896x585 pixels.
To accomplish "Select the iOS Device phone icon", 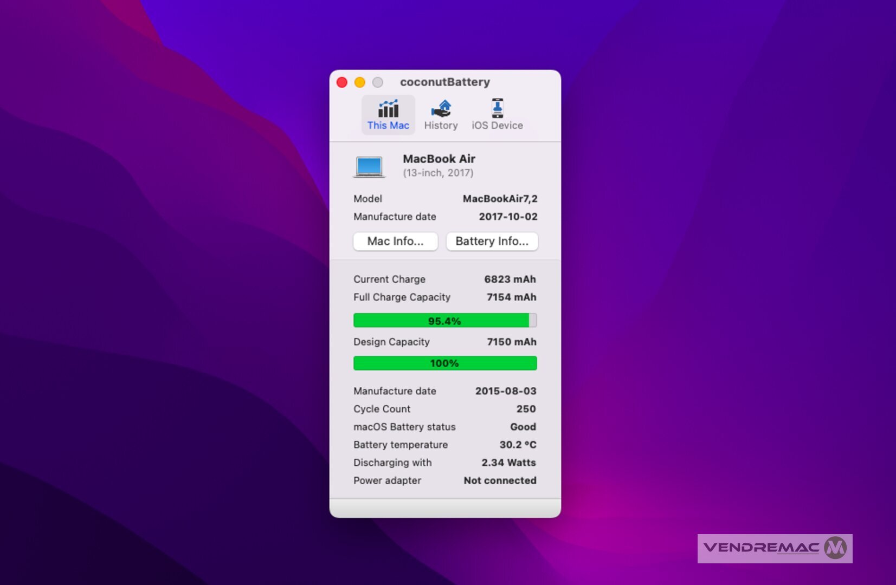I will [x=497, y=108].
